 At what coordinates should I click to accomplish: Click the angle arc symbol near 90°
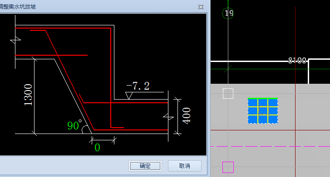pos(85,129)
